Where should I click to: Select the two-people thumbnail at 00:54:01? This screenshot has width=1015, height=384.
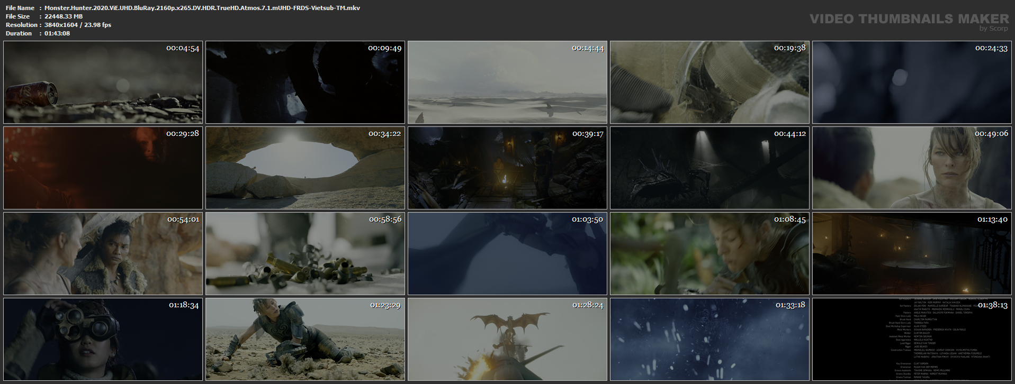[x=103, y=253]
